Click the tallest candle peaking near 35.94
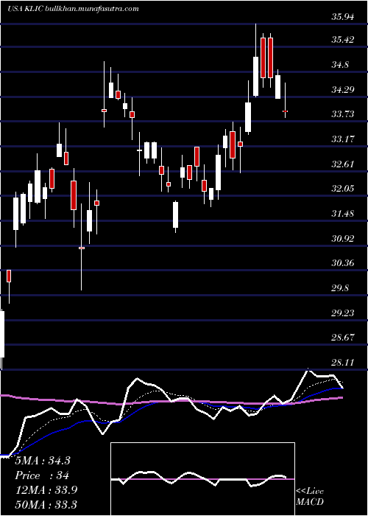This screenshot has width=368, height=516. coord(255,60)
